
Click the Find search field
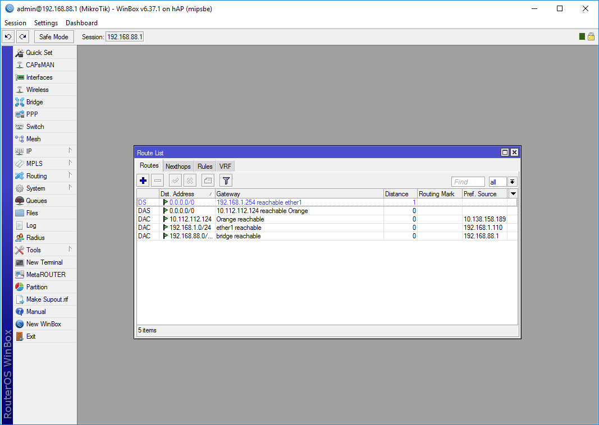468,182
